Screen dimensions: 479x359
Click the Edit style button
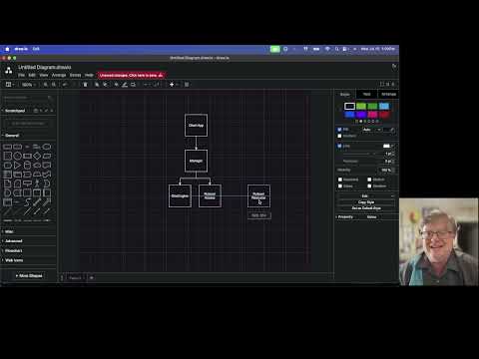[x=366, y=196]
